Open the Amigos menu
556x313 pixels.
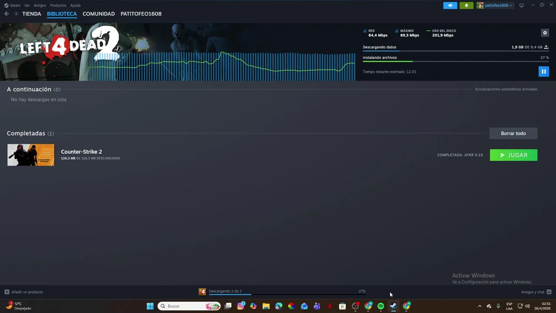click(40, 5)
